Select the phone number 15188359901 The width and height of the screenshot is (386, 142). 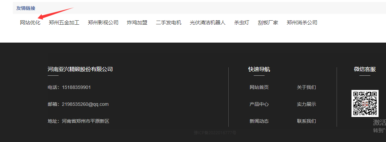[76, 87]
